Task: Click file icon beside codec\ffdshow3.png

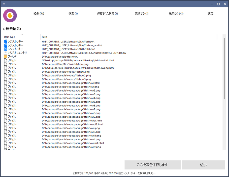Action: tap(5, 79)
